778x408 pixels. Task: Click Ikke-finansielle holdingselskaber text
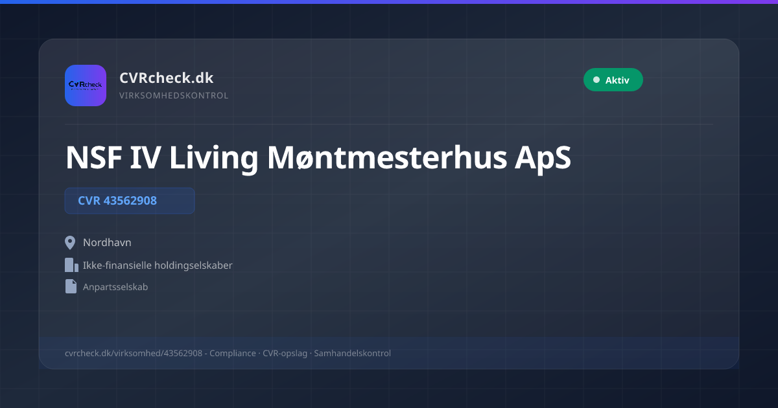(x=158, y=266)
